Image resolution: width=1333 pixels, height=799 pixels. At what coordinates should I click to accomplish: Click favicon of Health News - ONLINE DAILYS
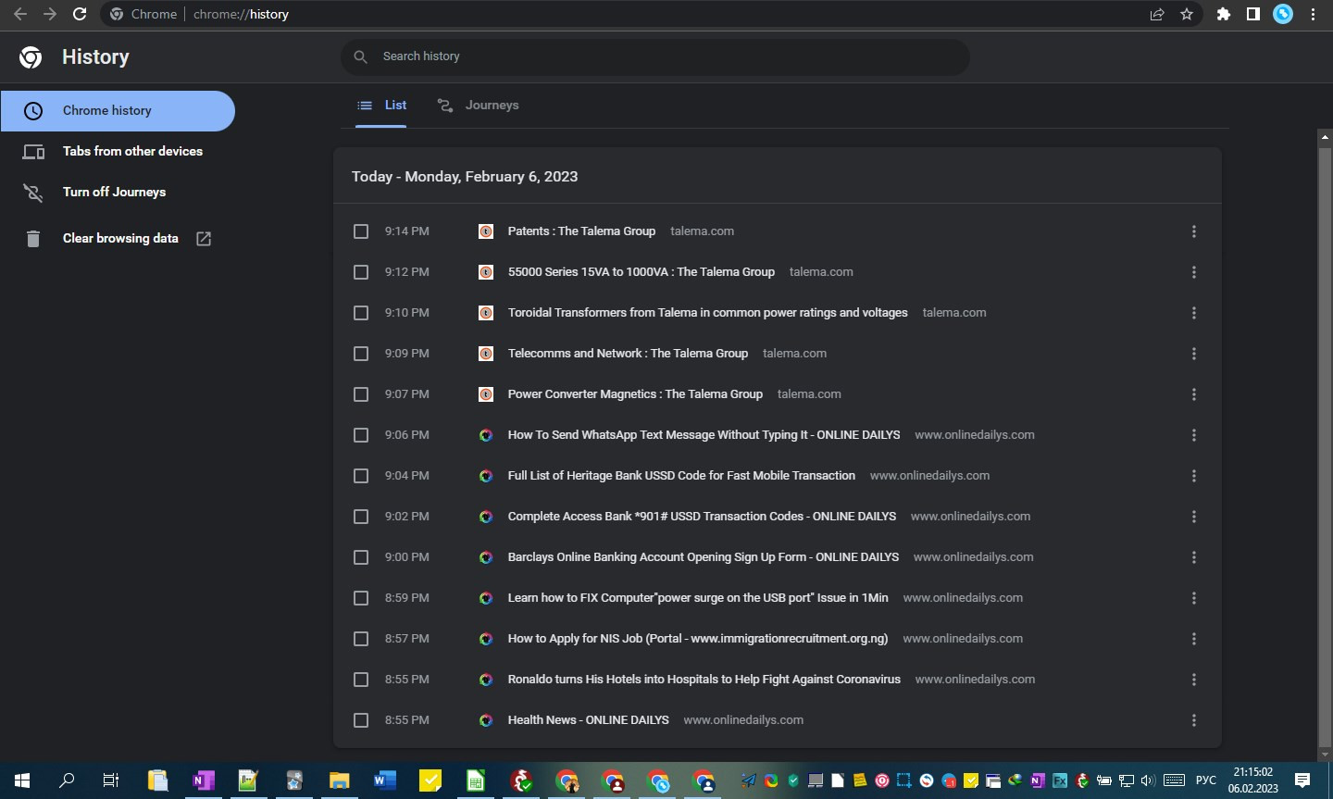486,720
